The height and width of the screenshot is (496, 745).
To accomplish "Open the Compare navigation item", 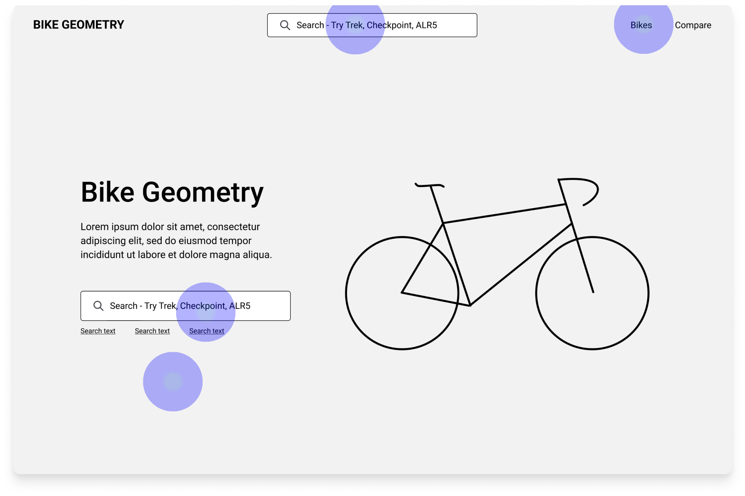I will [693, 25].
